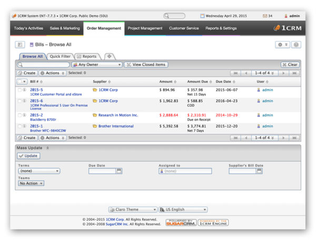The width and height of the screenshot is (316, 241).
Task: Switch to the Quick Filter tab
Action: 60,56
